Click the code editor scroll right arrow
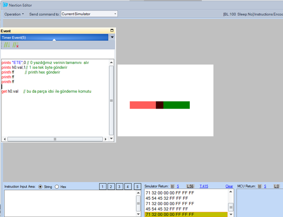The width and height of the screenshot is (283, 217). click(106, 139)
